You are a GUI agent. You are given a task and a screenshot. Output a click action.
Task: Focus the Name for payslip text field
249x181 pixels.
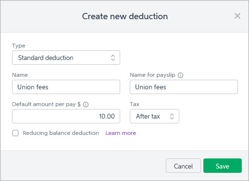[184, 87]
